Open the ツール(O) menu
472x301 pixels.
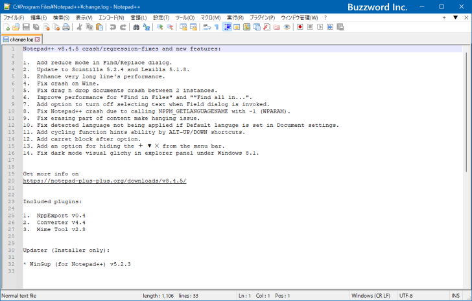pyautogui.click(x=185, y=17)
